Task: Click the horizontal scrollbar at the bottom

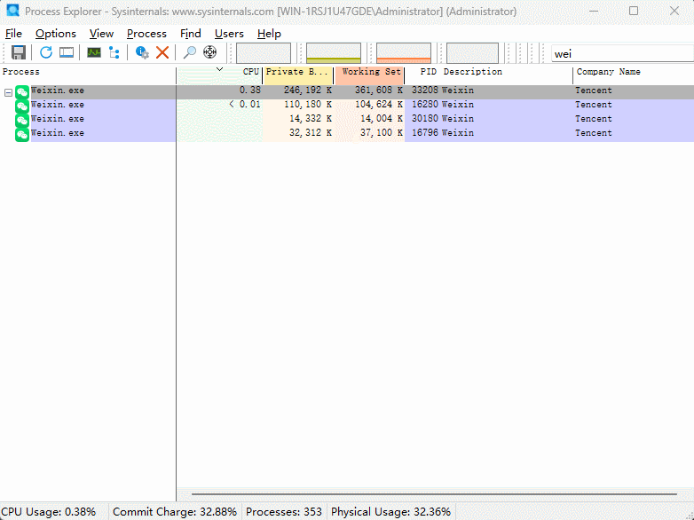Action: (x=435, y=494)
